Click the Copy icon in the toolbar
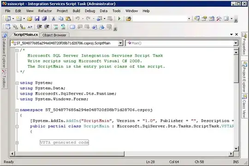 61,19
